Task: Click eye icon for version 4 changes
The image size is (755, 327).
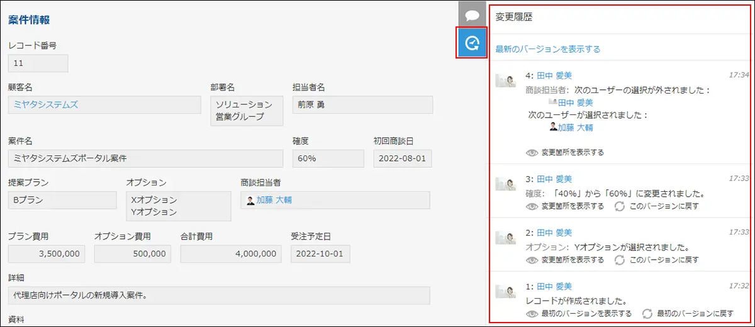Action: tap(532, 152)
